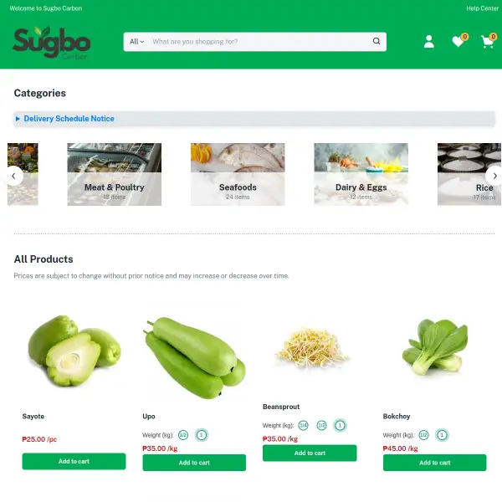This screenshot has width=502, height=502.
Task: Focus the product search input field
Action: pos(260,42)
